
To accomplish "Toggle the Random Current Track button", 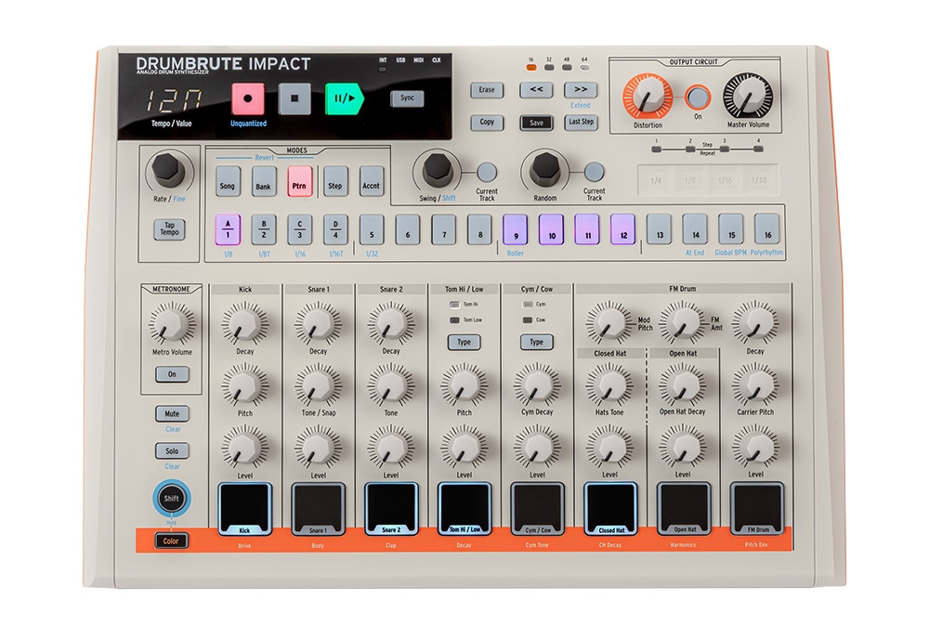I will (594, 172).
